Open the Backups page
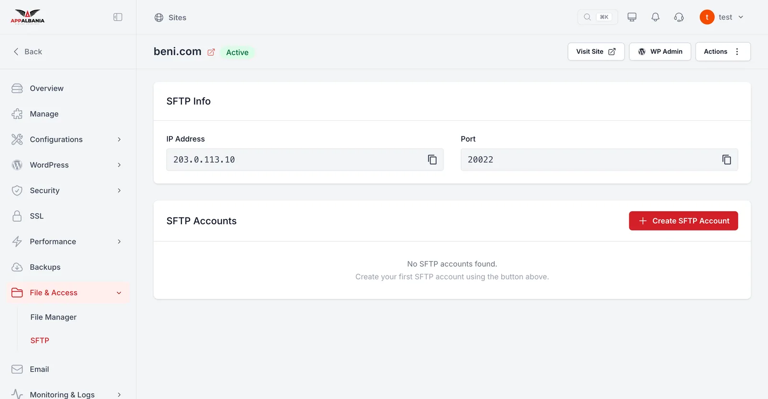Viewport: 768px width, 399px height. pos(68,267)
